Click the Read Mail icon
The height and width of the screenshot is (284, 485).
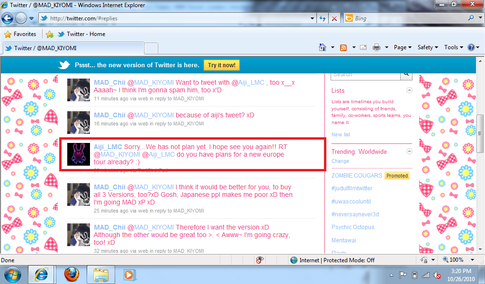(364, 47)
